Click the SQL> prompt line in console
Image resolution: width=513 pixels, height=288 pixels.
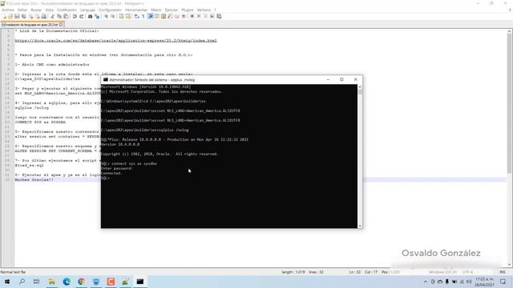coord(105,178)
